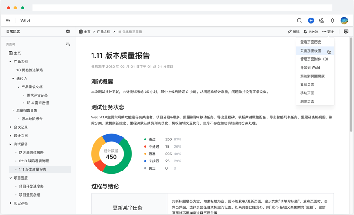
Task: Collapse the 质量报告合集 tree node
Action: [x=13, y=110]
